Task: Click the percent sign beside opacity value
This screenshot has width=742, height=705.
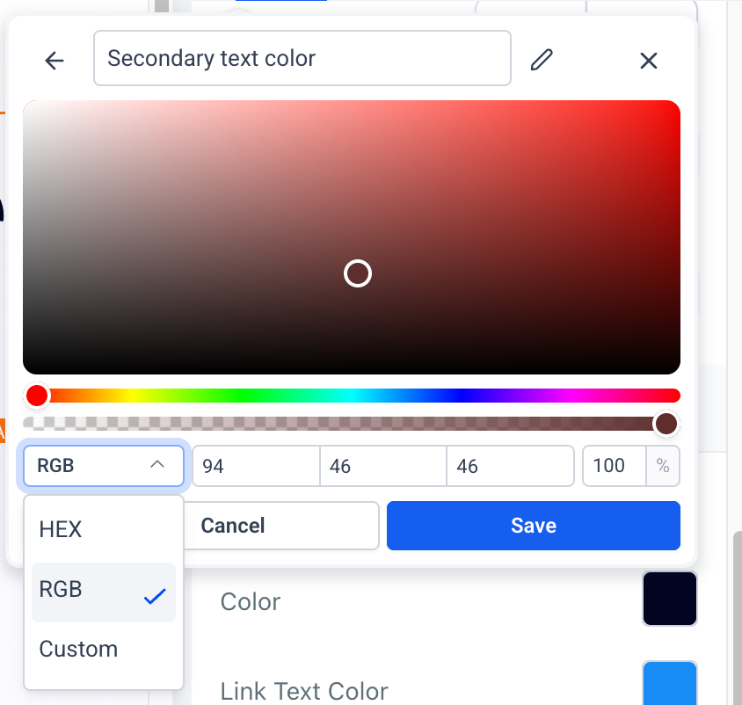Action: click(x=663, y=466)
